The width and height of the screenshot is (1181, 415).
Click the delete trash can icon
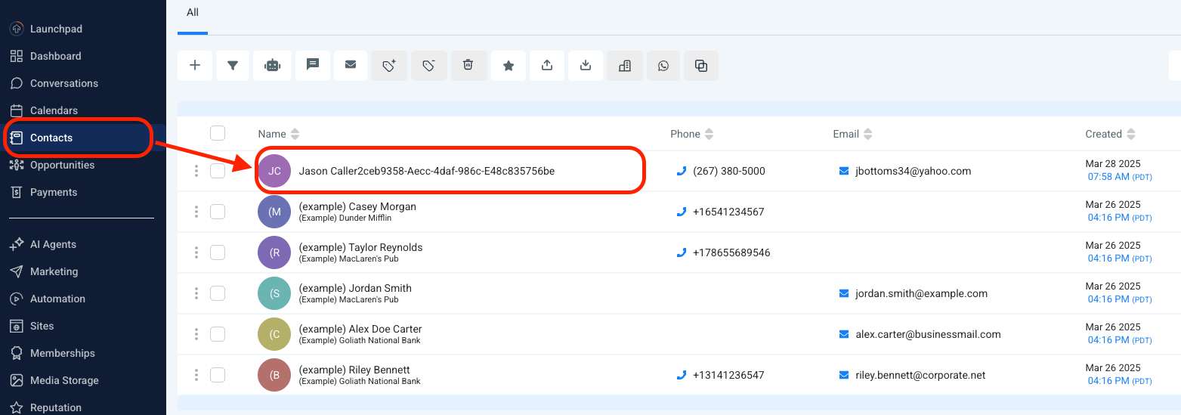click(468, 66)
